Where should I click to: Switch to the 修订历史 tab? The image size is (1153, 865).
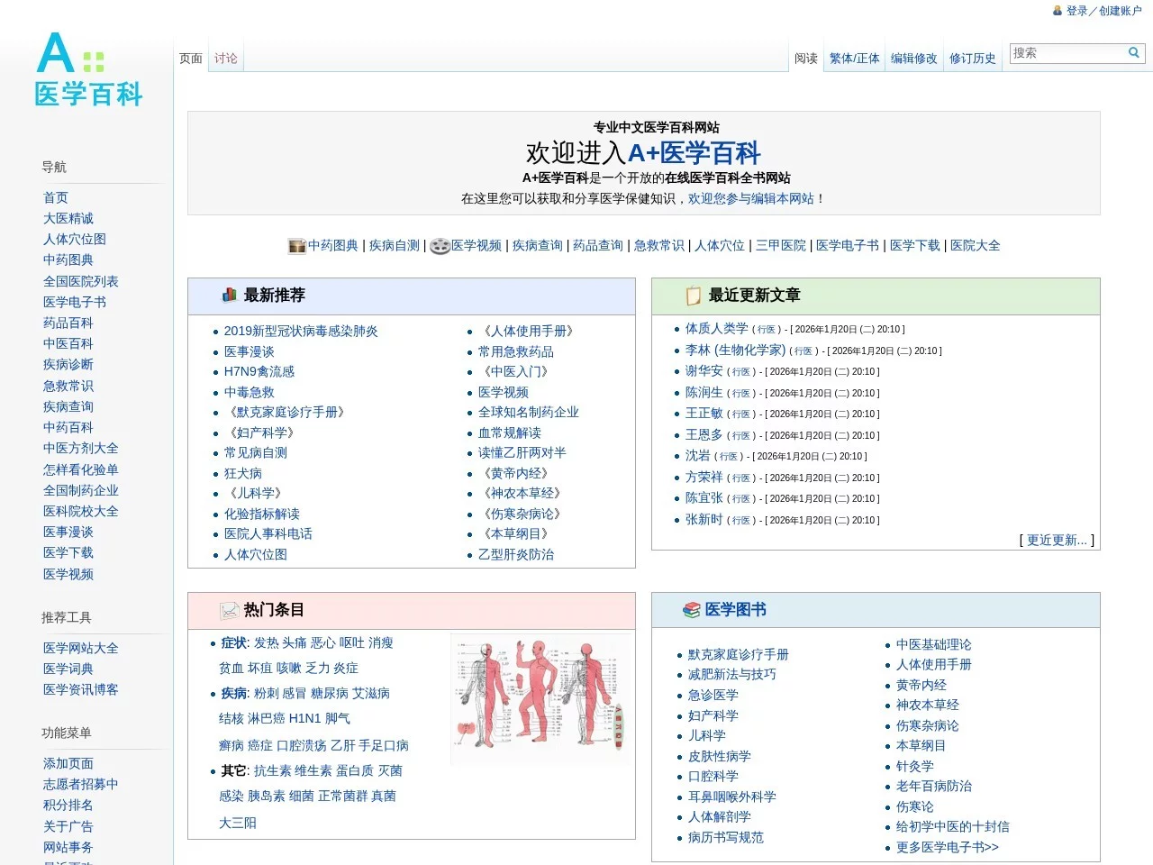(973, 59)
